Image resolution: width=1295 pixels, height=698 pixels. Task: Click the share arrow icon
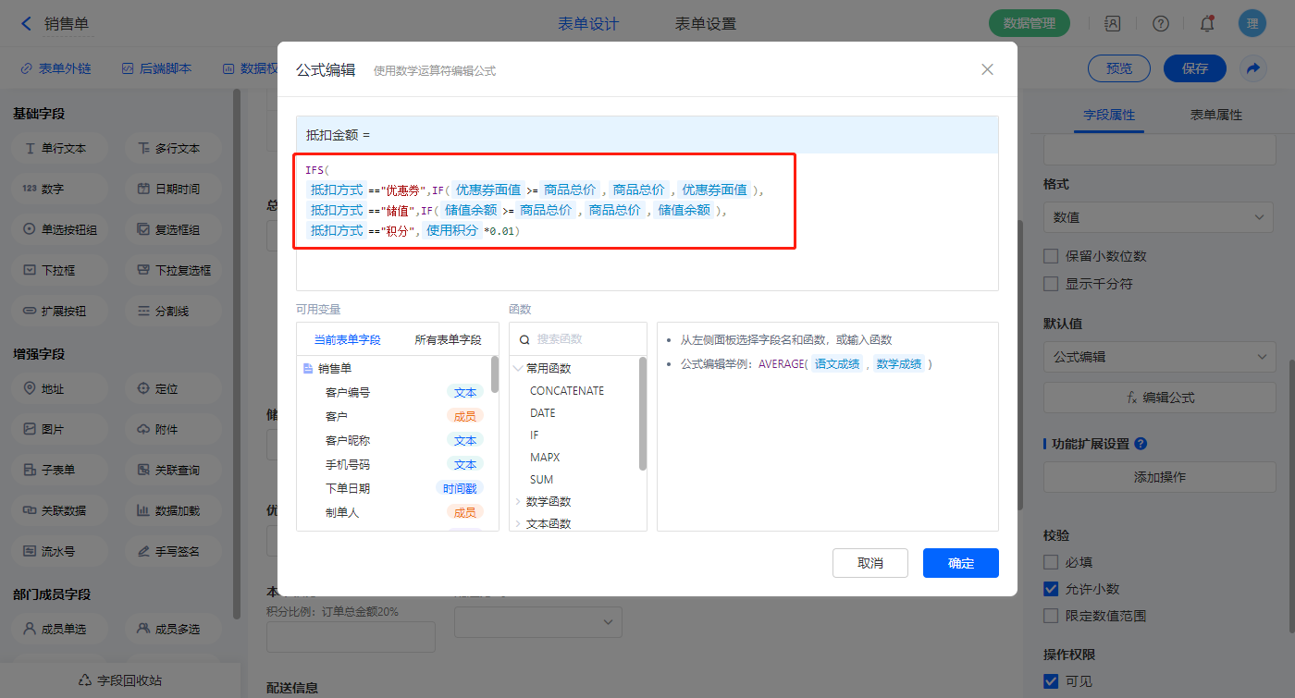point(1253,68)
